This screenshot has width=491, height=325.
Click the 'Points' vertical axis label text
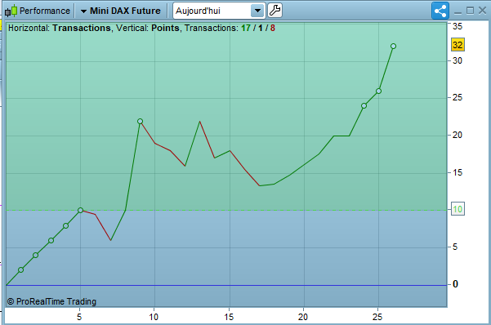point(165,29)
